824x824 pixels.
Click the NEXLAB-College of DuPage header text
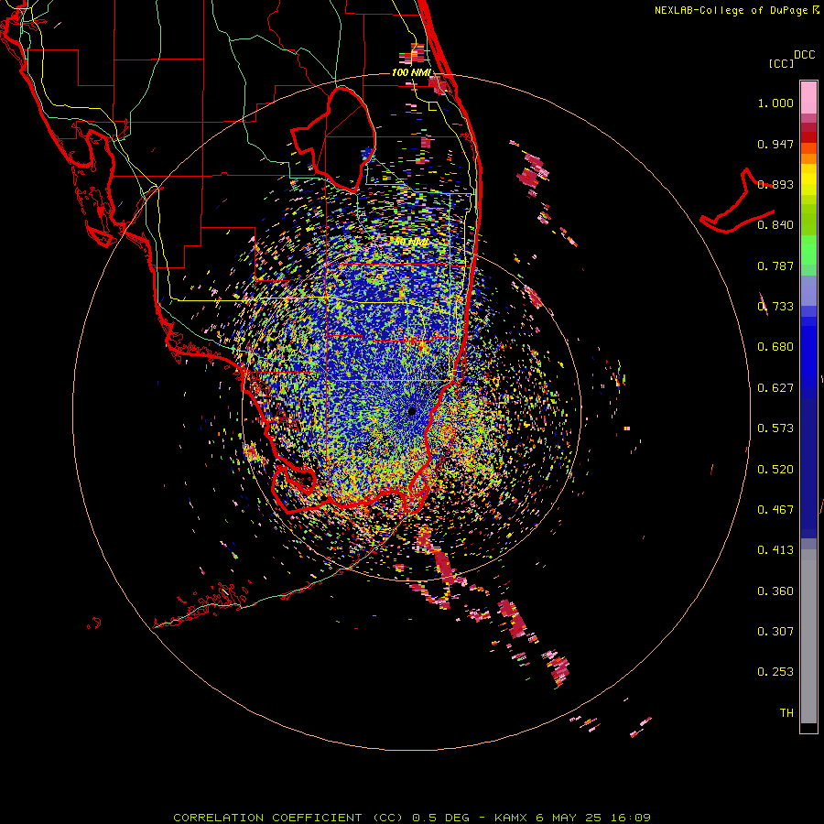(x=731, y=10)
